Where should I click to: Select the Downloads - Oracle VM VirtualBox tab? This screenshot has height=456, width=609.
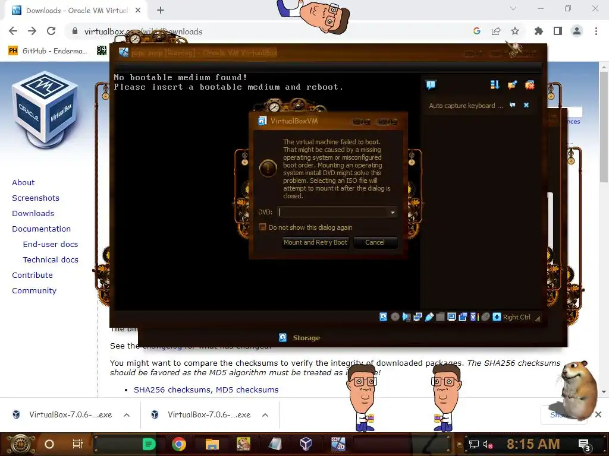76,11
